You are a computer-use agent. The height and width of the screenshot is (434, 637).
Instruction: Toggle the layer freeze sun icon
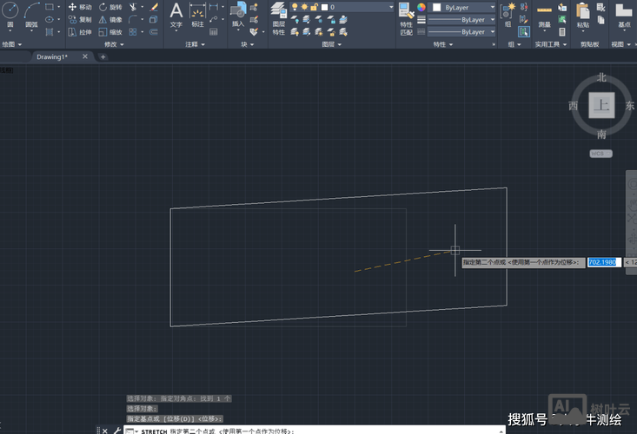304,7
